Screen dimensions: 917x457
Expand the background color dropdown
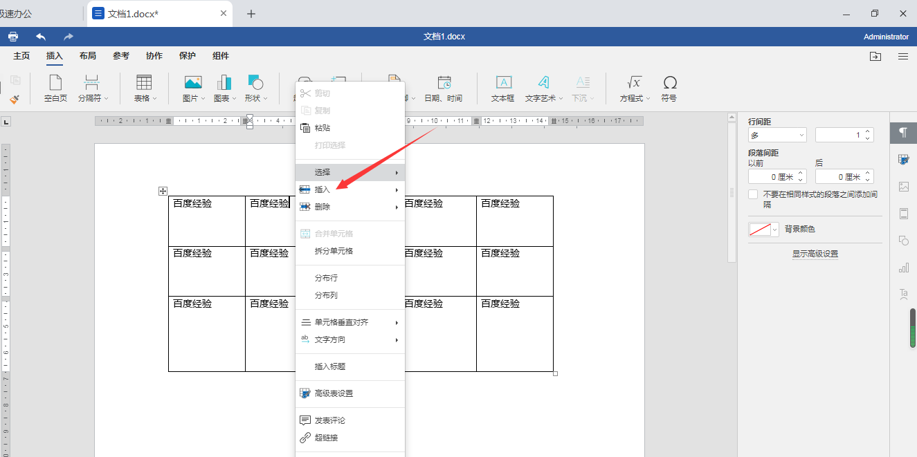click(775, 230)
